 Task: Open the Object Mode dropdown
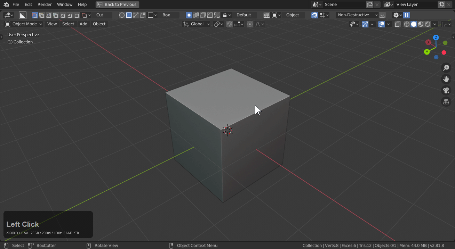[24, 24]
